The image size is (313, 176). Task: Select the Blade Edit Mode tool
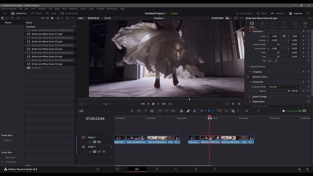152,111
